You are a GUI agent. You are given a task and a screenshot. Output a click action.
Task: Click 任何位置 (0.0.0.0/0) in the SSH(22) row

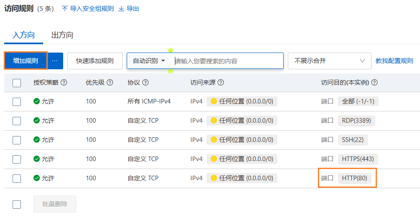point(242,140)
